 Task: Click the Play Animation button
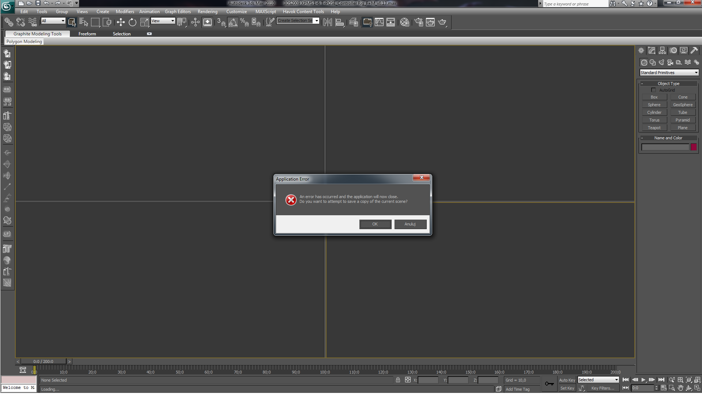click(x=643, y=380)
